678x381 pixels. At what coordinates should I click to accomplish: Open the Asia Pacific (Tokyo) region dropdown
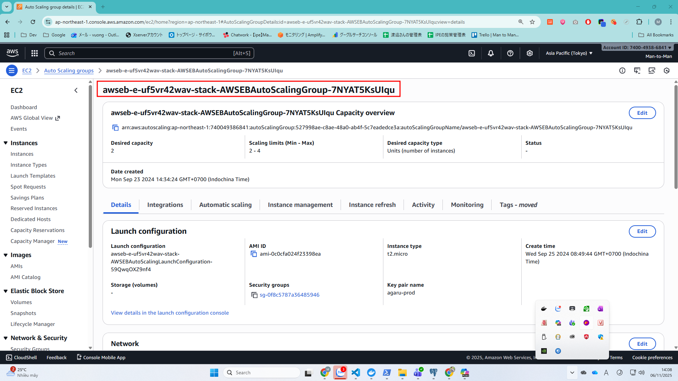tap(569, 53)
